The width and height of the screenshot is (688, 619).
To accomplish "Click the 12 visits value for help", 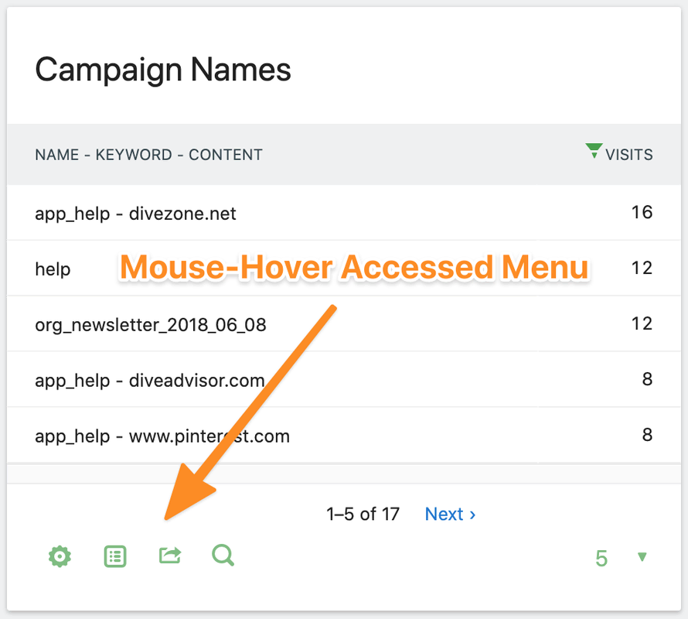I will [642, 268].
